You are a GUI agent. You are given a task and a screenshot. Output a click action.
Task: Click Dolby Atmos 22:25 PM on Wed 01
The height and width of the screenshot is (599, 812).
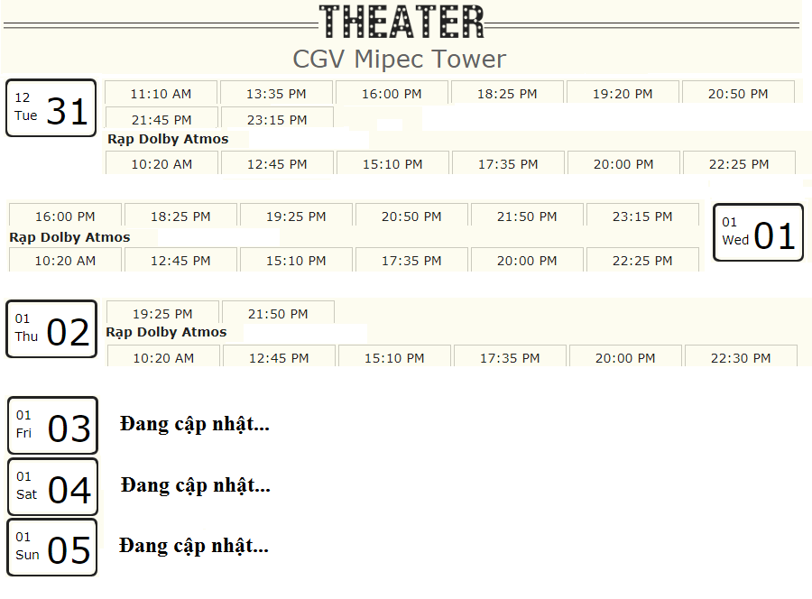click(x=642, y=260)
